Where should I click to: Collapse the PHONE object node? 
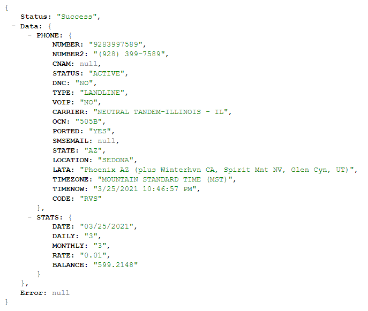coord(29,35)
